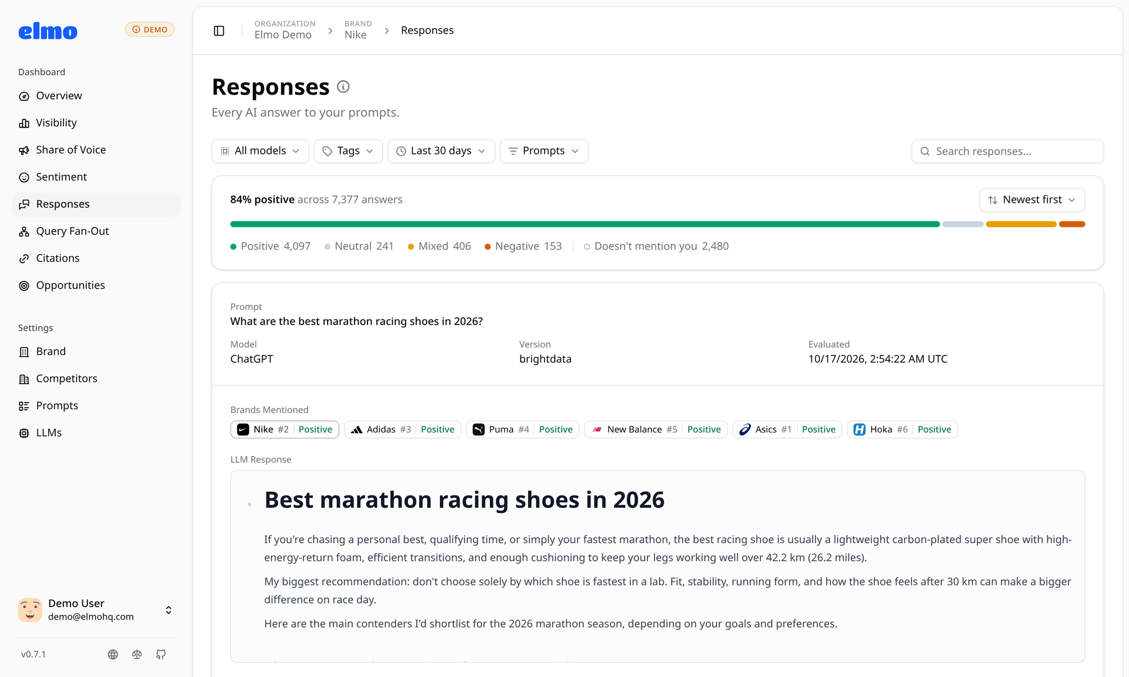Open Citations in the sidebar
Image resolution: width=1129 pixels, height=677 pixels.
point(96,258)
